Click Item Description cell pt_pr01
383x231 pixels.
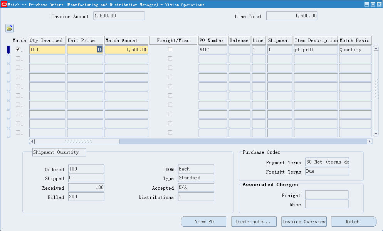(316, 50)
